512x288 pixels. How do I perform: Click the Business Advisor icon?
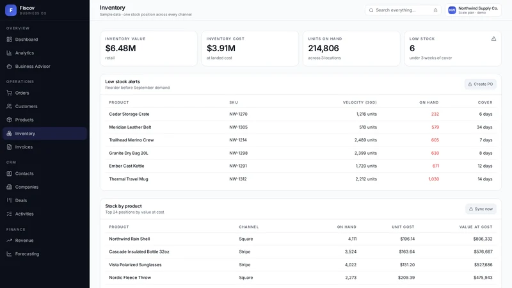point(9,67)
